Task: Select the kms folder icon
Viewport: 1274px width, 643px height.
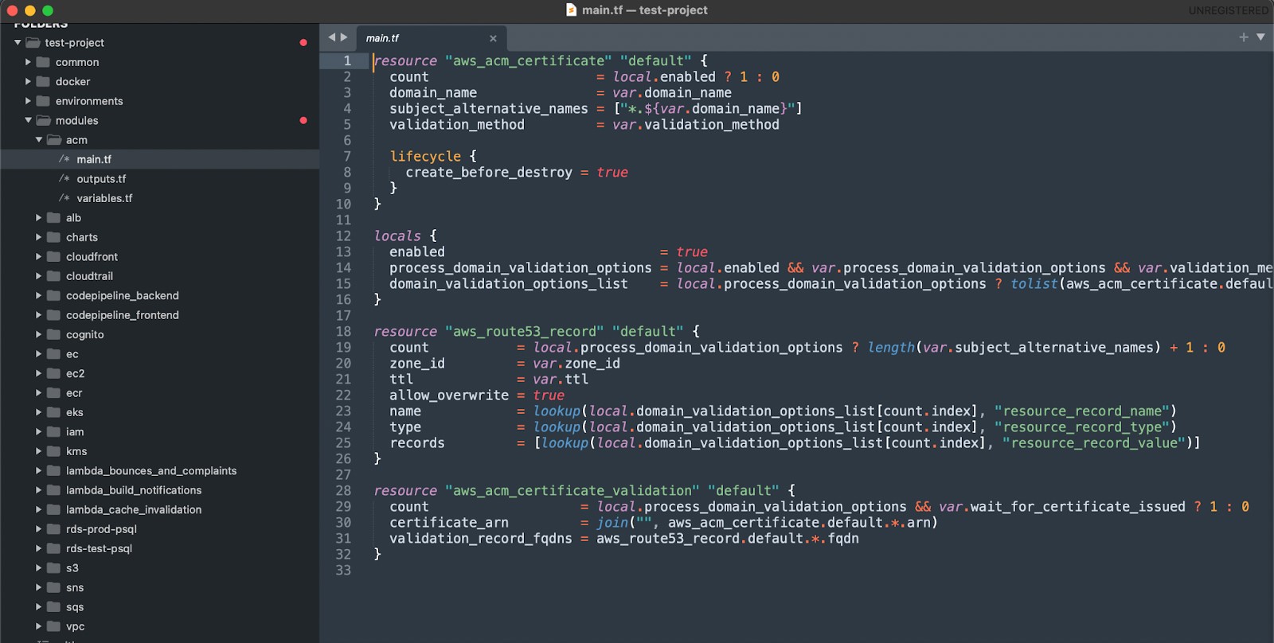Action: pyautogui.click(x=53, y=451)
